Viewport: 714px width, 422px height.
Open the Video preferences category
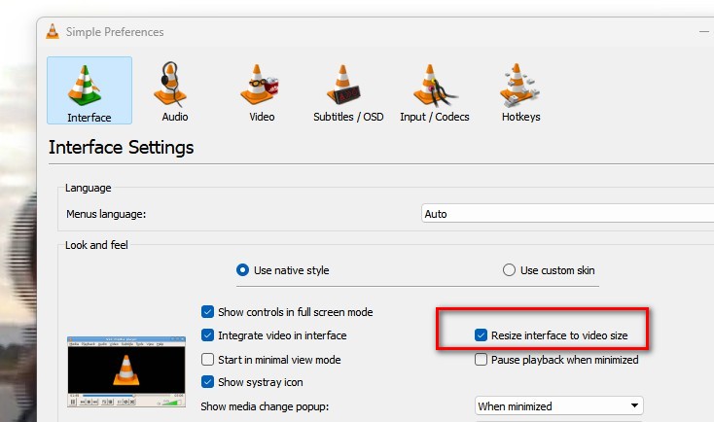(x=262, y=91)
